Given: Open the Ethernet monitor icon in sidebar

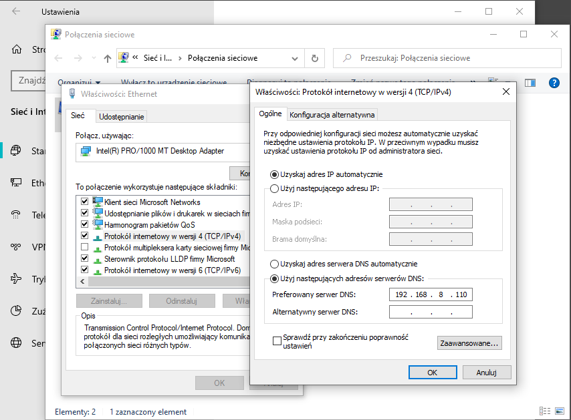Looking at the screenshot, I should coord(16,182).
